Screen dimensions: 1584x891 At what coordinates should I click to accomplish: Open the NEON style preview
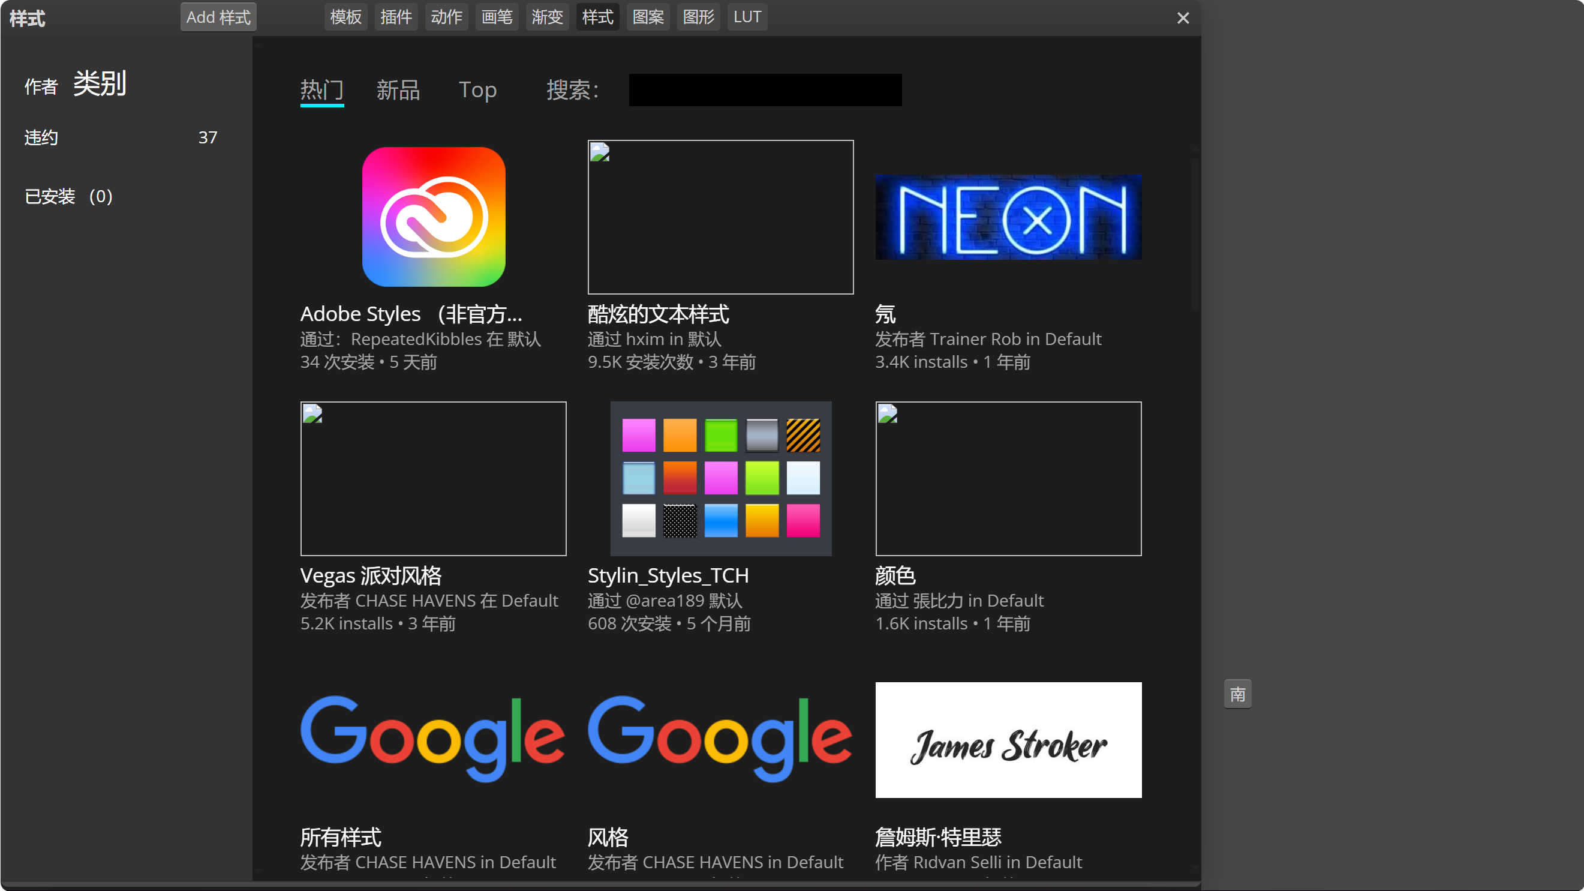point(1008,217)
